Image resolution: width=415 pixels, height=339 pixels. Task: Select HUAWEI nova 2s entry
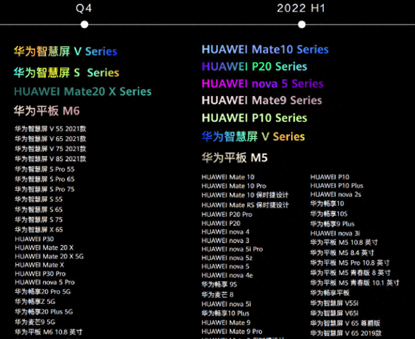(x=336, y=195)
